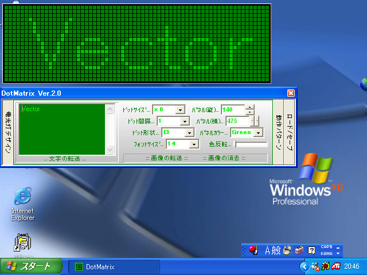Open the IME Pad icon with the magnifier

point(288,250)
